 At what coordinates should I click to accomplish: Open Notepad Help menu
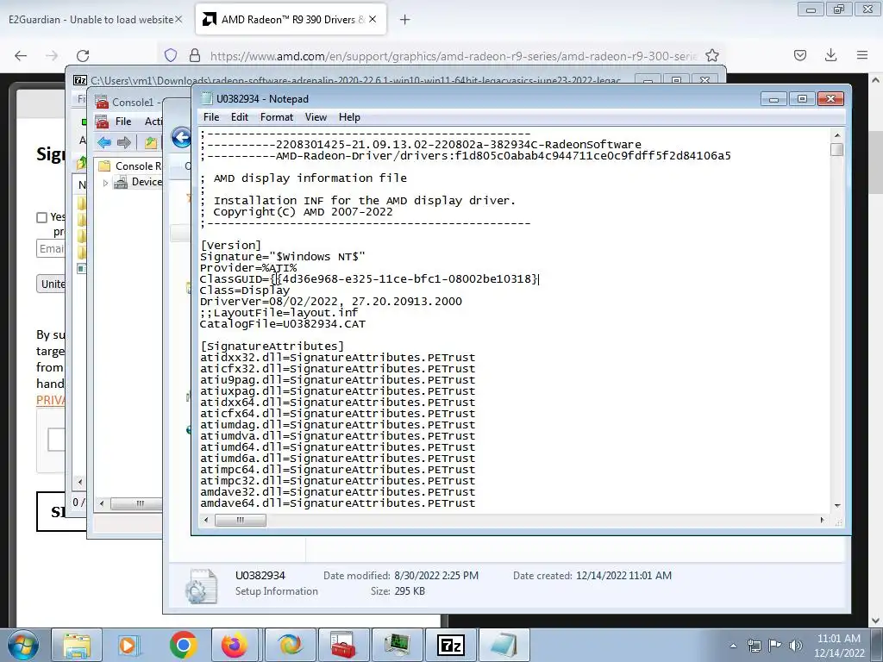[349, 117]
